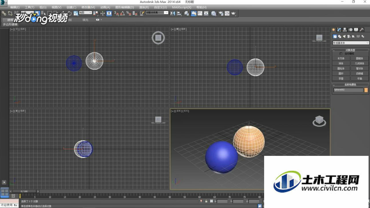This screenshot has width=370, height=208.
Task: Open the 编辑(E) menu
Action: coord(15,7)
